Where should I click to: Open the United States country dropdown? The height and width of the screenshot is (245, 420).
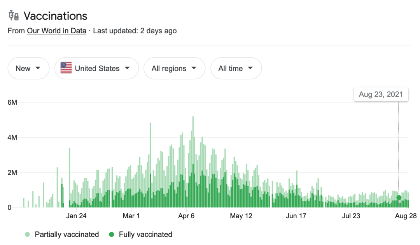click(x=96, y=68)
